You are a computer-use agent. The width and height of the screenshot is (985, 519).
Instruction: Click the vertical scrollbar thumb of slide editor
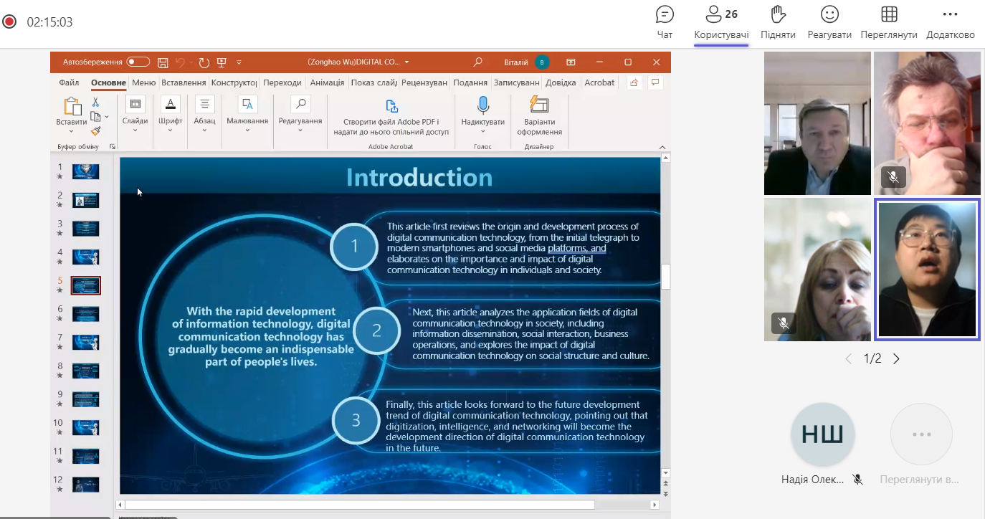tap(665, 276)
